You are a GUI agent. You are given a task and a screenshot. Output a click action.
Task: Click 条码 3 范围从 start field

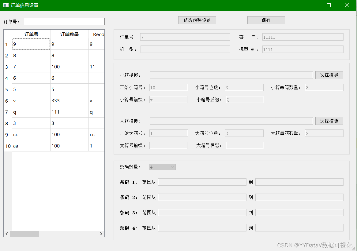(202, 213)
